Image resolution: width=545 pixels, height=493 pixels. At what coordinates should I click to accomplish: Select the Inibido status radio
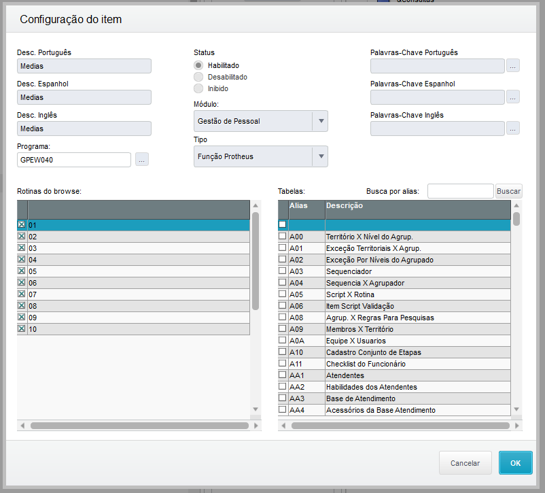(x=198, y=88)
